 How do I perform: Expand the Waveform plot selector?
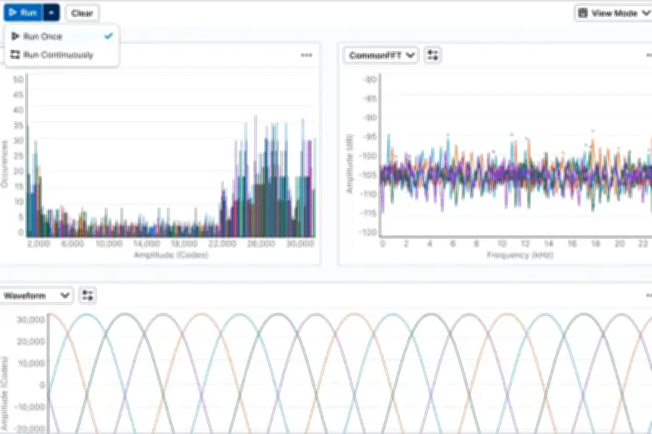pos(36,296)
